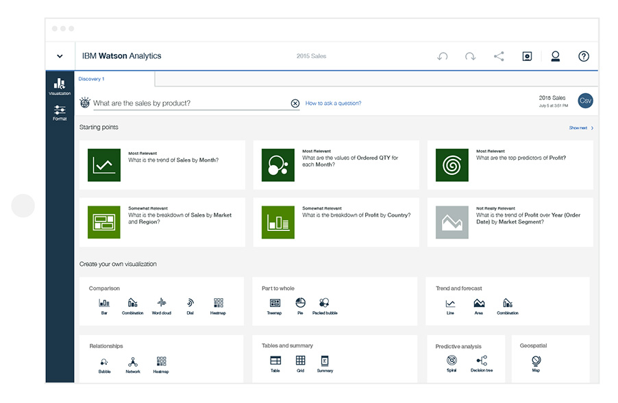
Task: Click the "Create your own visualization" heading
Action: click(x=118, y=264)
